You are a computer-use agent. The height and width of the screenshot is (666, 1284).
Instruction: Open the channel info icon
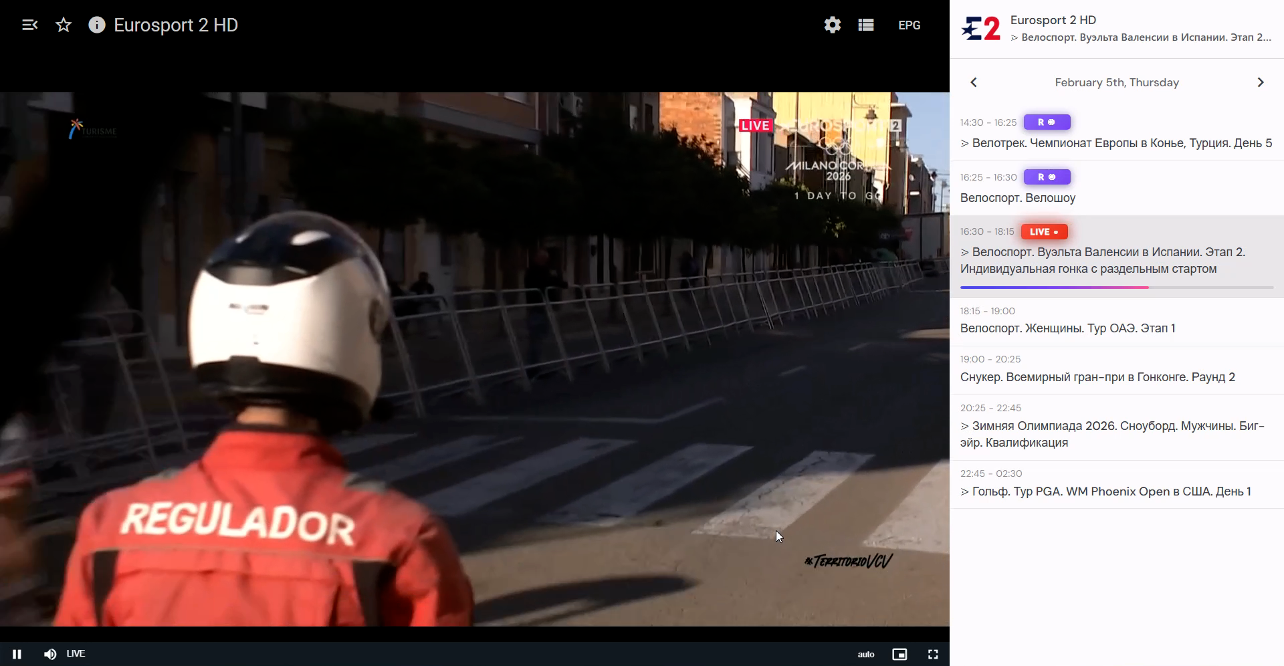coord(97,25)
